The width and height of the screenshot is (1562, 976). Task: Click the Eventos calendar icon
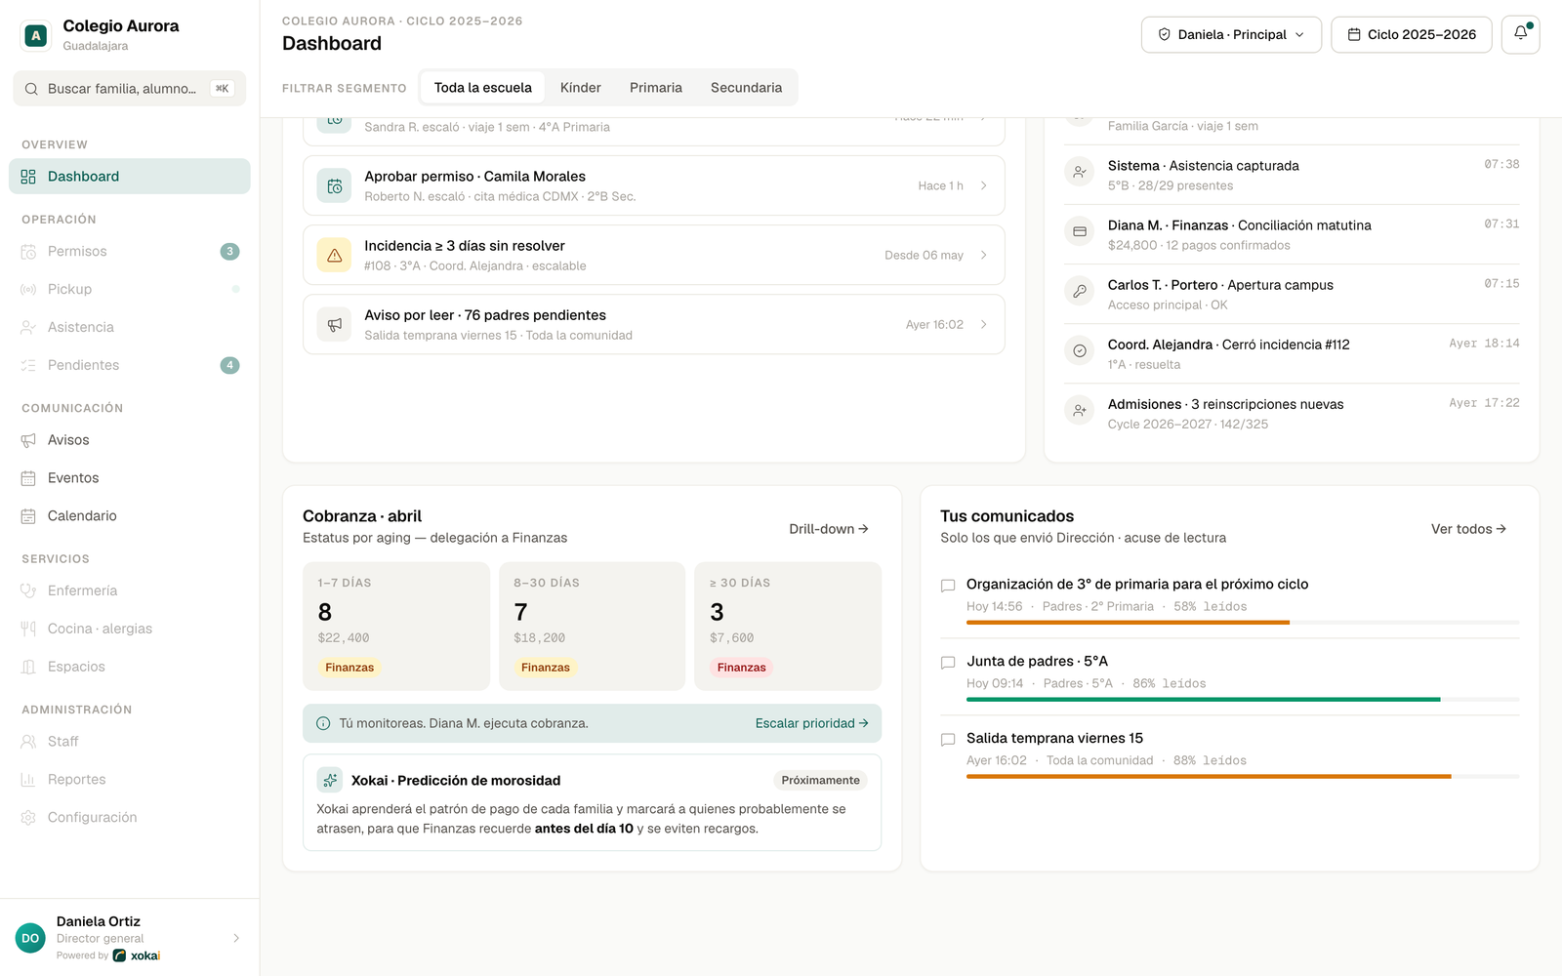pyautogui.click(x=28, y=478)
